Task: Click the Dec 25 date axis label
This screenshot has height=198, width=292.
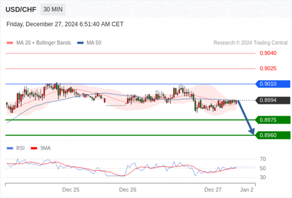Action: click(71, 190)
